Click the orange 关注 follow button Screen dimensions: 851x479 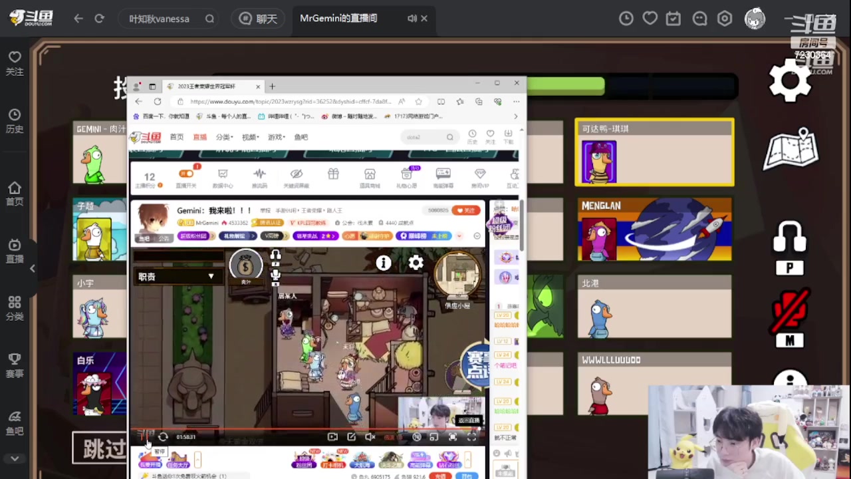[466, 210]
